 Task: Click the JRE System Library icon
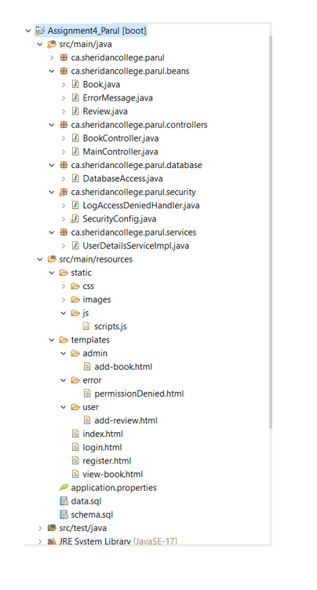coord(52,541)
